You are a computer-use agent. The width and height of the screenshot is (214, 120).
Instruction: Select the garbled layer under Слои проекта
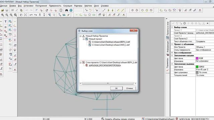pos(105,65)
